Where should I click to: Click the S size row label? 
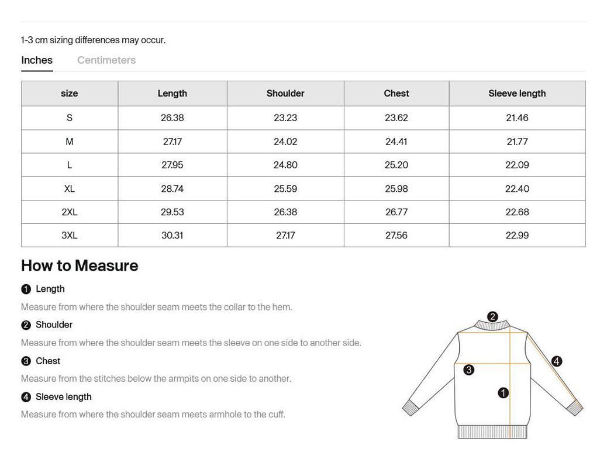click(69, 118)
